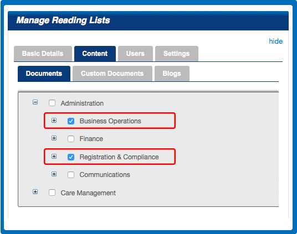Collapse the Administration tree node
297x234 pixels.
(35, 102)
